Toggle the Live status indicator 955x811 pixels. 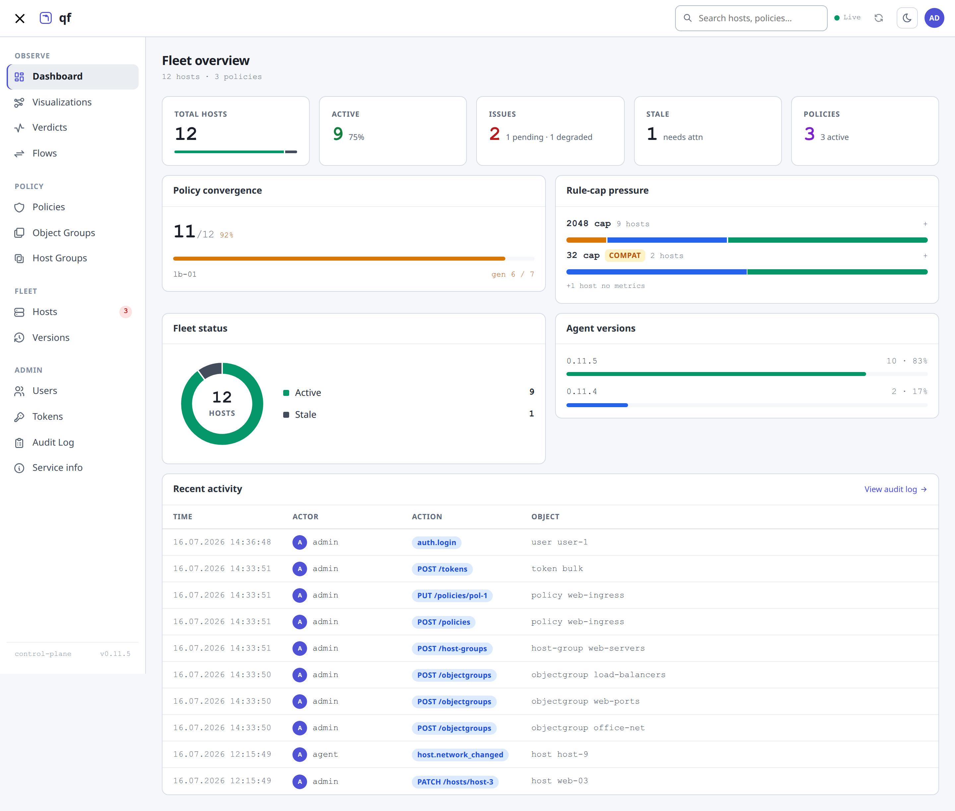coord(848,18)
